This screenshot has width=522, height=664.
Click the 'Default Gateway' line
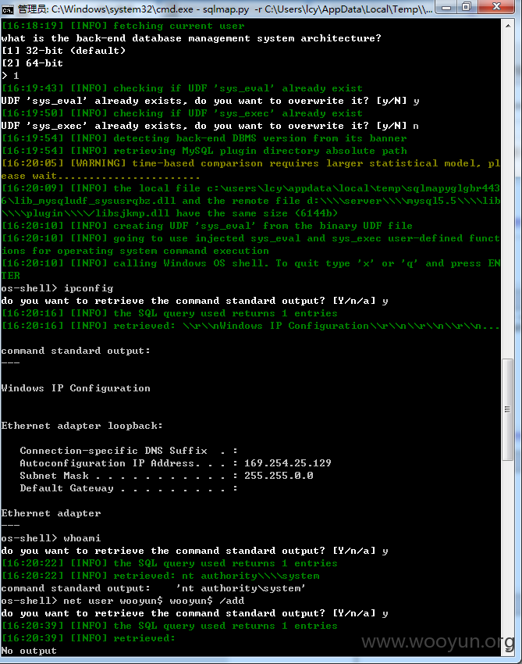point(129,488)
